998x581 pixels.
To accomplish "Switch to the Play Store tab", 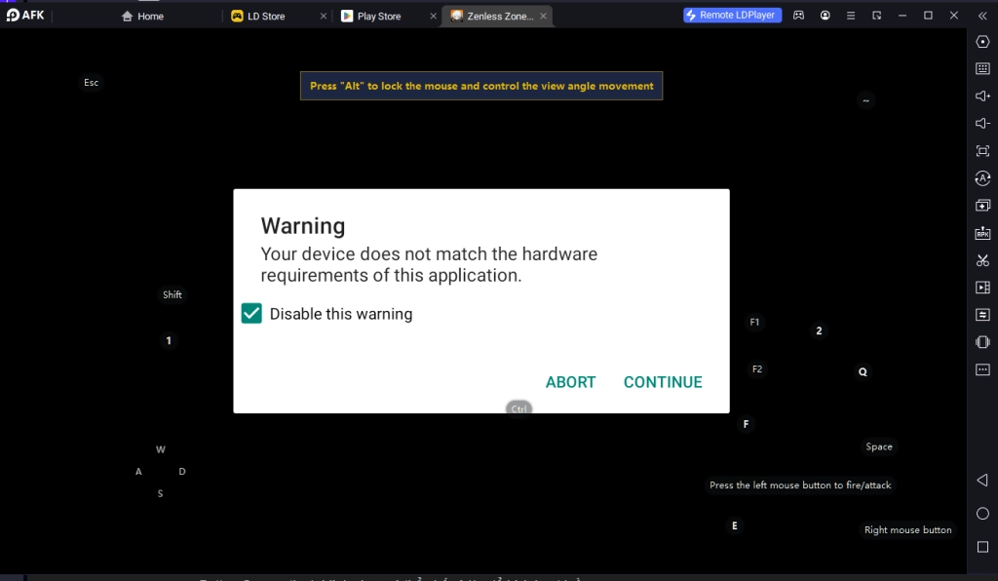I will point(371,16).
